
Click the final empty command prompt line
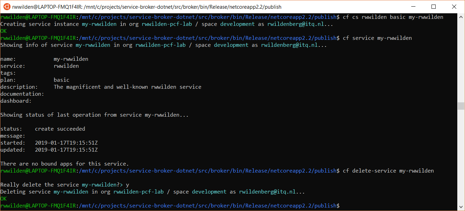(x=170, y=206)
